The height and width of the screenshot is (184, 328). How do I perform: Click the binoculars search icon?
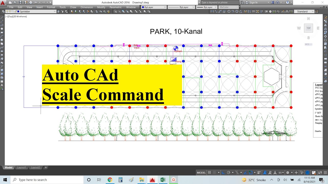point(241,2)
